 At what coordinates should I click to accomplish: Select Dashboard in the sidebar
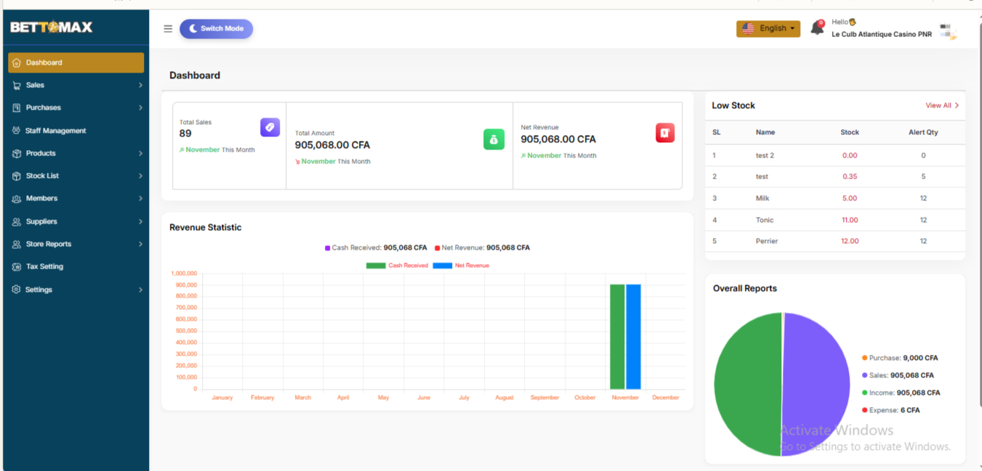coord(76,62)
